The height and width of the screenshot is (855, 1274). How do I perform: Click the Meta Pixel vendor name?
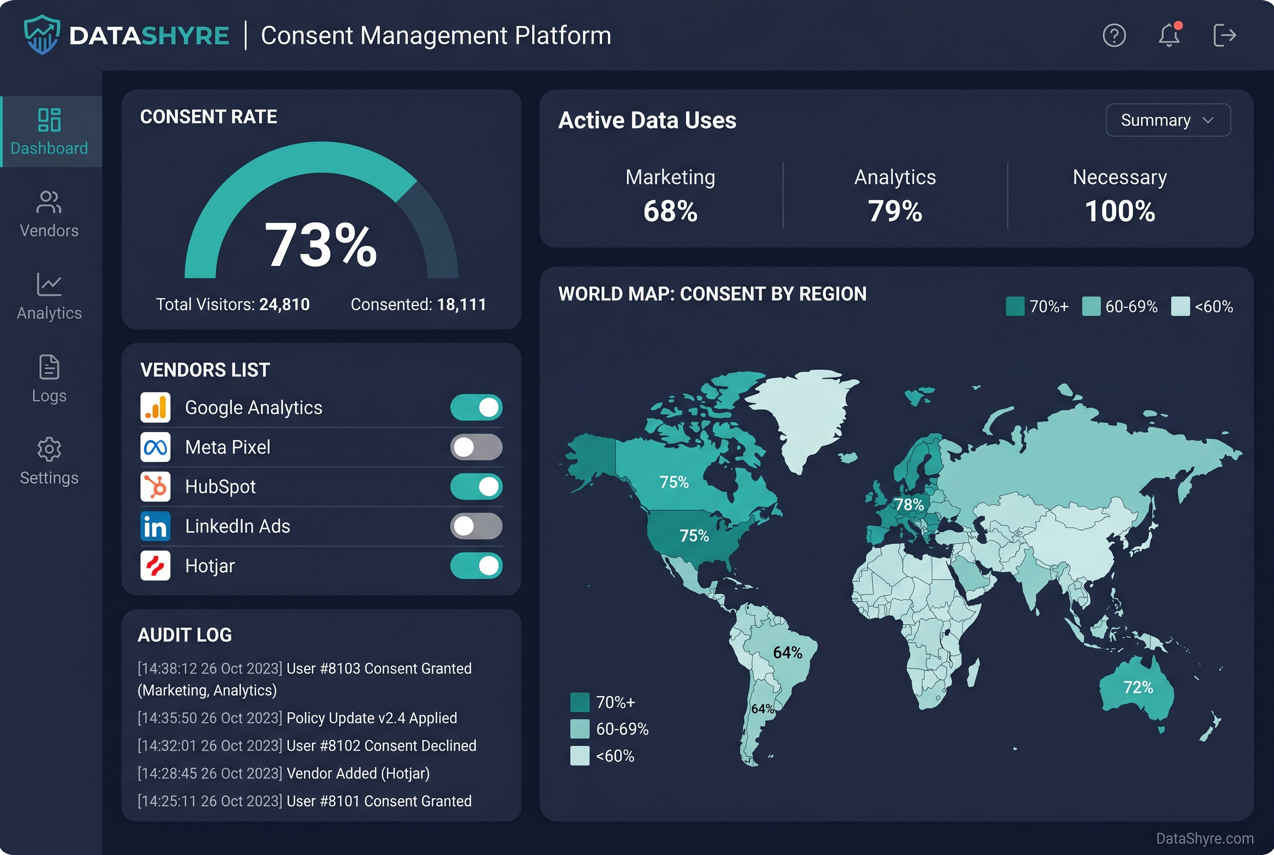227,447
